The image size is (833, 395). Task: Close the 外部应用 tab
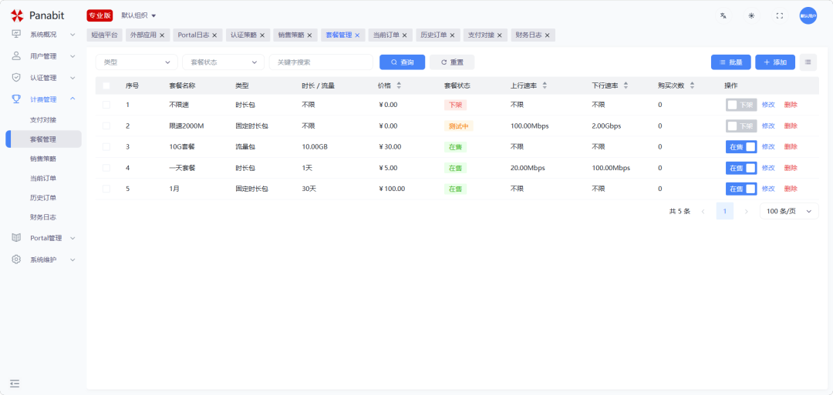tap(162, 35)
